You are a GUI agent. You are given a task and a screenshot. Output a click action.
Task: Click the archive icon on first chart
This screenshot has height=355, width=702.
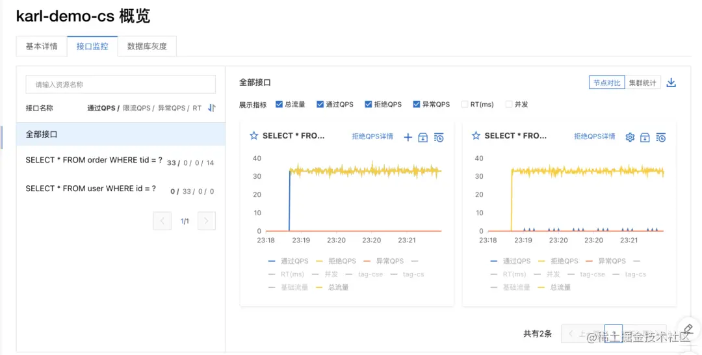(x=422, y=137)
